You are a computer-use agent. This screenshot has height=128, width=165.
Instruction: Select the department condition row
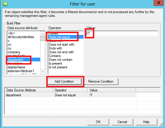pos(70,95)
